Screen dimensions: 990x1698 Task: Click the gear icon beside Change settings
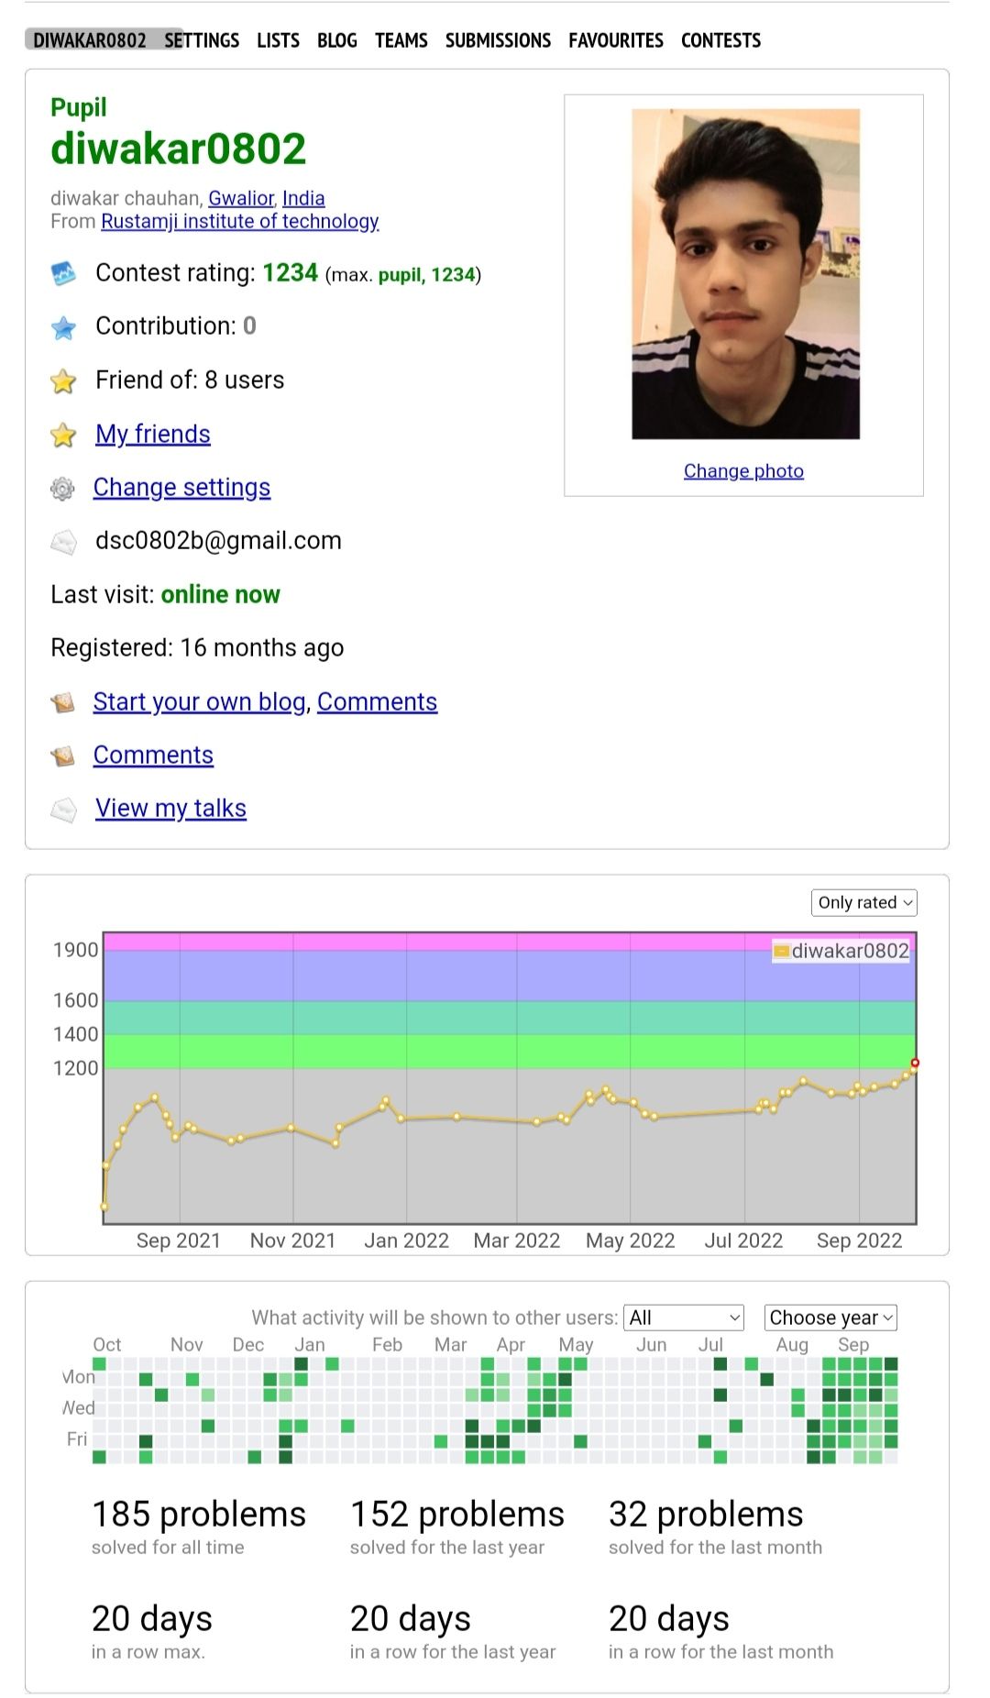tap(62, 489)
